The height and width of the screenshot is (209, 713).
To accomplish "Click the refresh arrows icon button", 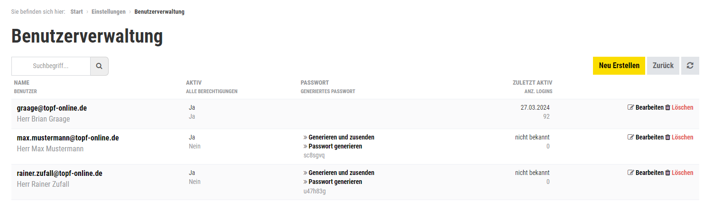I will coord(690,66).
